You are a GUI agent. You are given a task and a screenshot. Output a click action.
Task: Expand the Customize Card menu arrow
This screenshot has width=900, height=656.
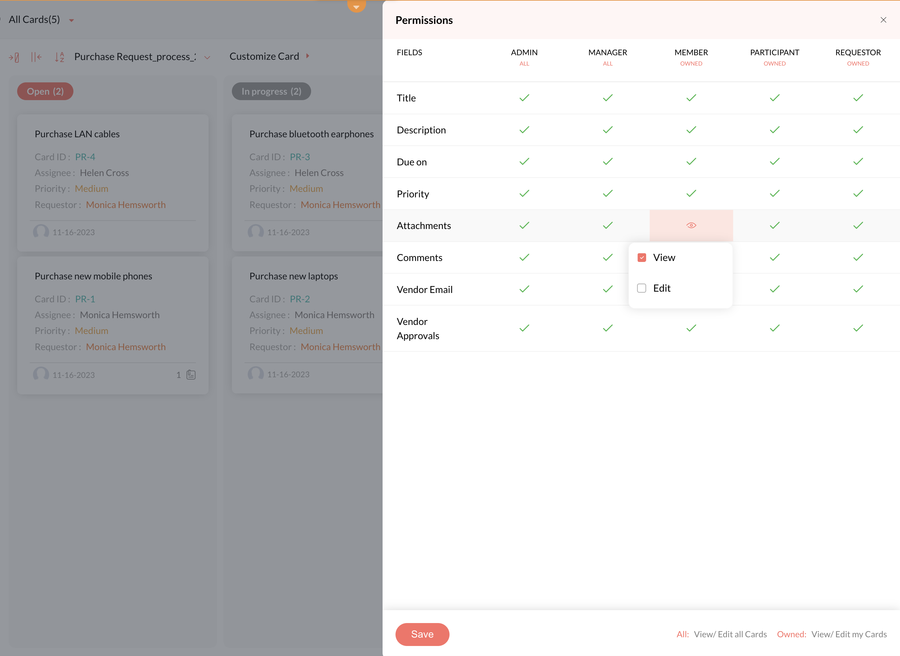307,56
